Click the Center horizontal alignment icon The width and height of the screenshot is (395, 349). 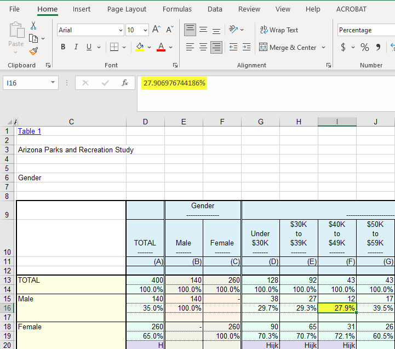(203, 48)
